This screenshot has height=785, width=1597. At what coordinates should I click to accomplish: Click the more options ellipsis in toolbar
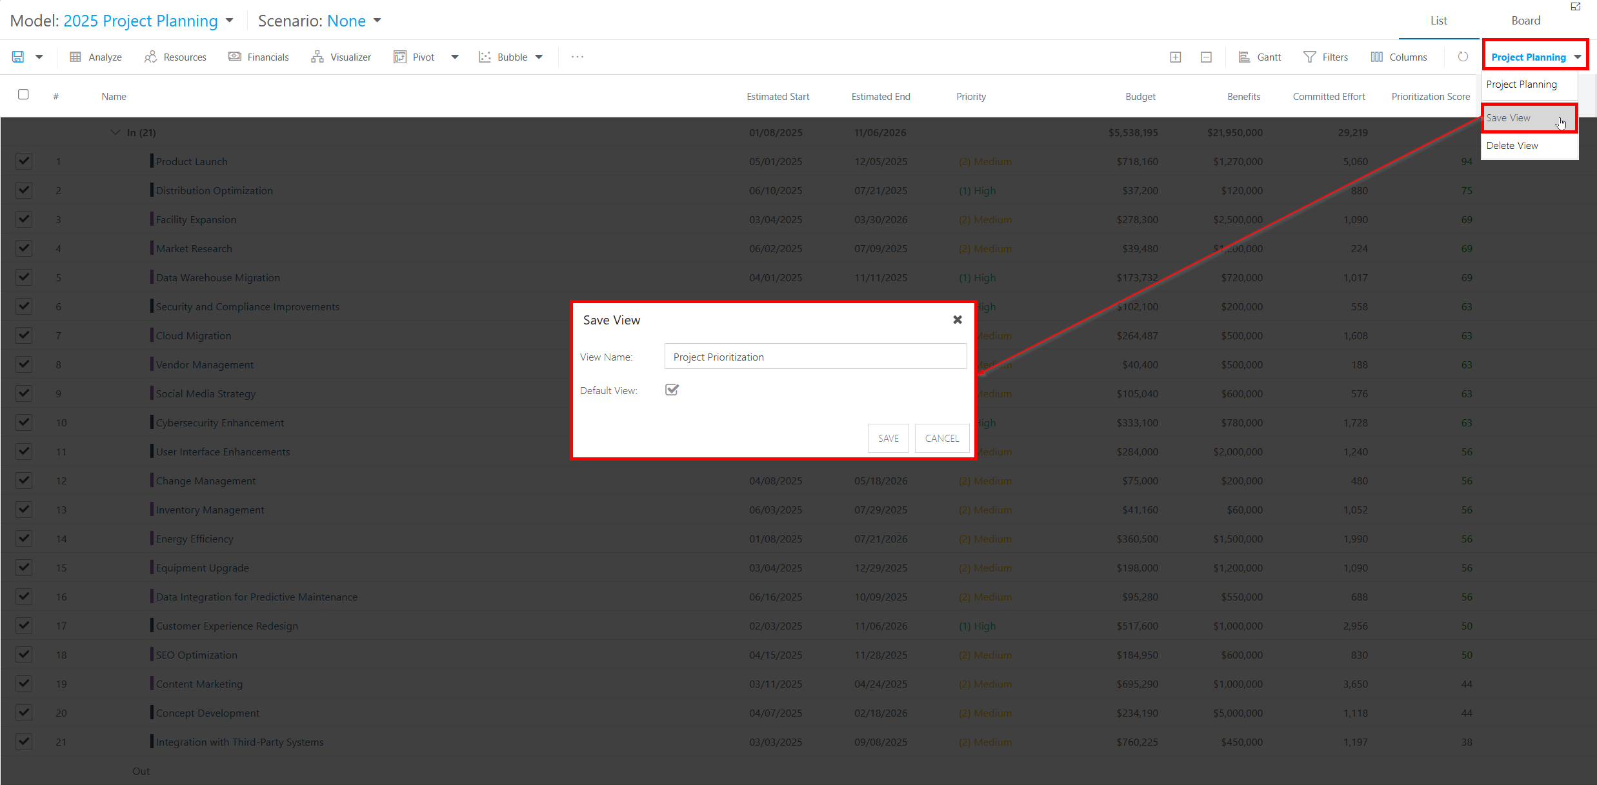tap(578, 57)
